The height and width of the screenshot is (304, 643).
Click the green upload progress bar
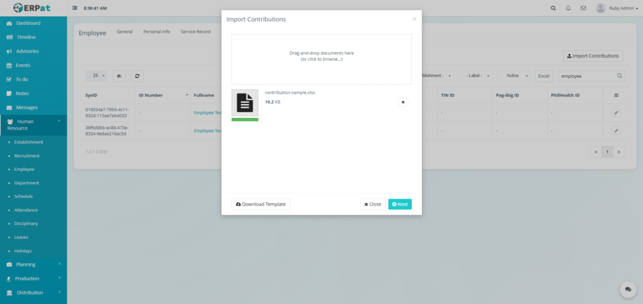click(245, 120)
